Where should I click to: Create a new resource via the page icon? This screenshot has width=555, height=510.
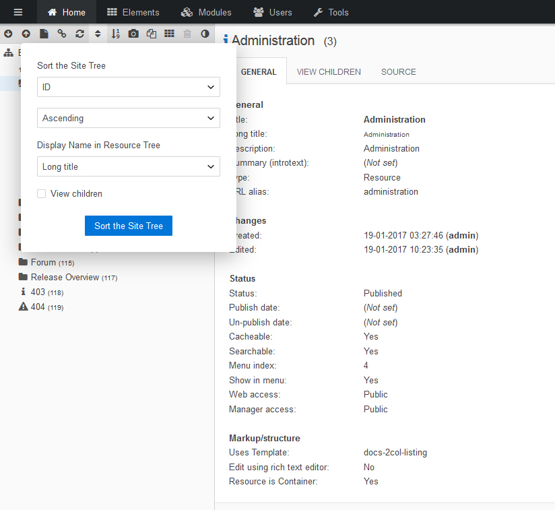pos(44,34)
